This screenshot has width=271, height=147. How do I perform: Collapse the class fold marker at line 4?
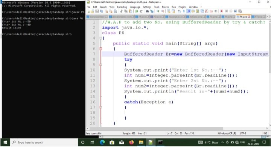[x=101, y=38]
